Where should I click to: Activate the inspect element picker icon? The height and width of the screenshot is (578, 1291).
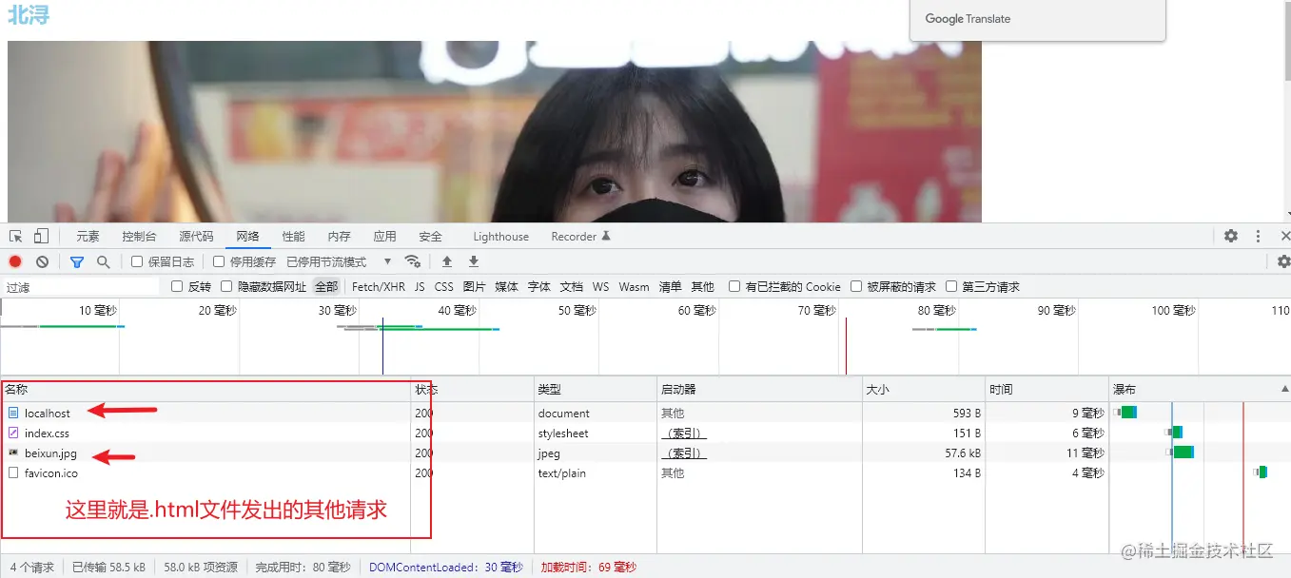(16, 236)
